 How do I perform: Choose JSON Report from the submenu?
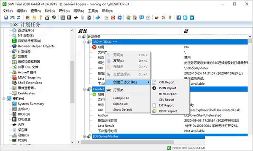click(170, 88)
